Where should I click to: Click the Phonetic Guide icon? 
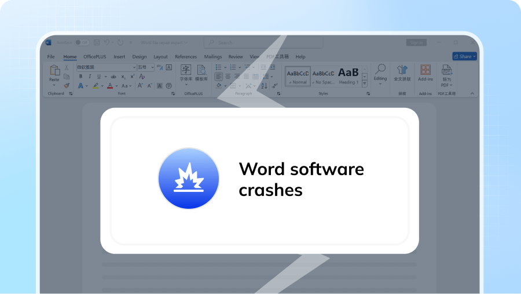tap(160, 67)
